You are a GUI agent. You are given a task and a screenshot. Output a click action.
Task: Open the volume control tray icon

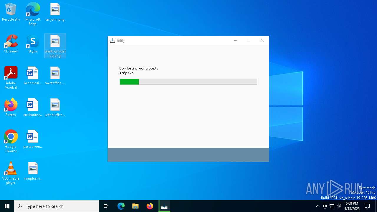339,206
